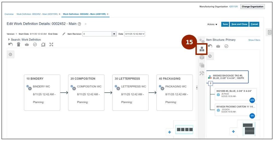This screenshot has height=141, width=274.
Task: Switch to the first inactive Work Definition 0002452 tab
Action: pyautogui.click(x=37, y=14)
